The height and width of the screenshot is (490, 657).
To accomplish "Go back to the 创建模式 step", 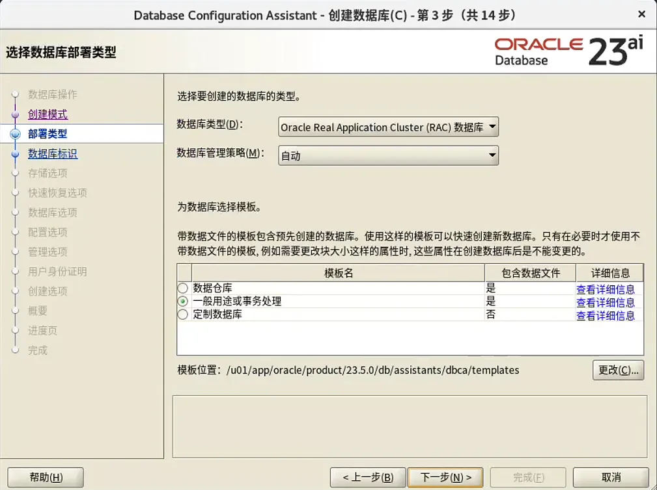I will [x=48, y=114].
